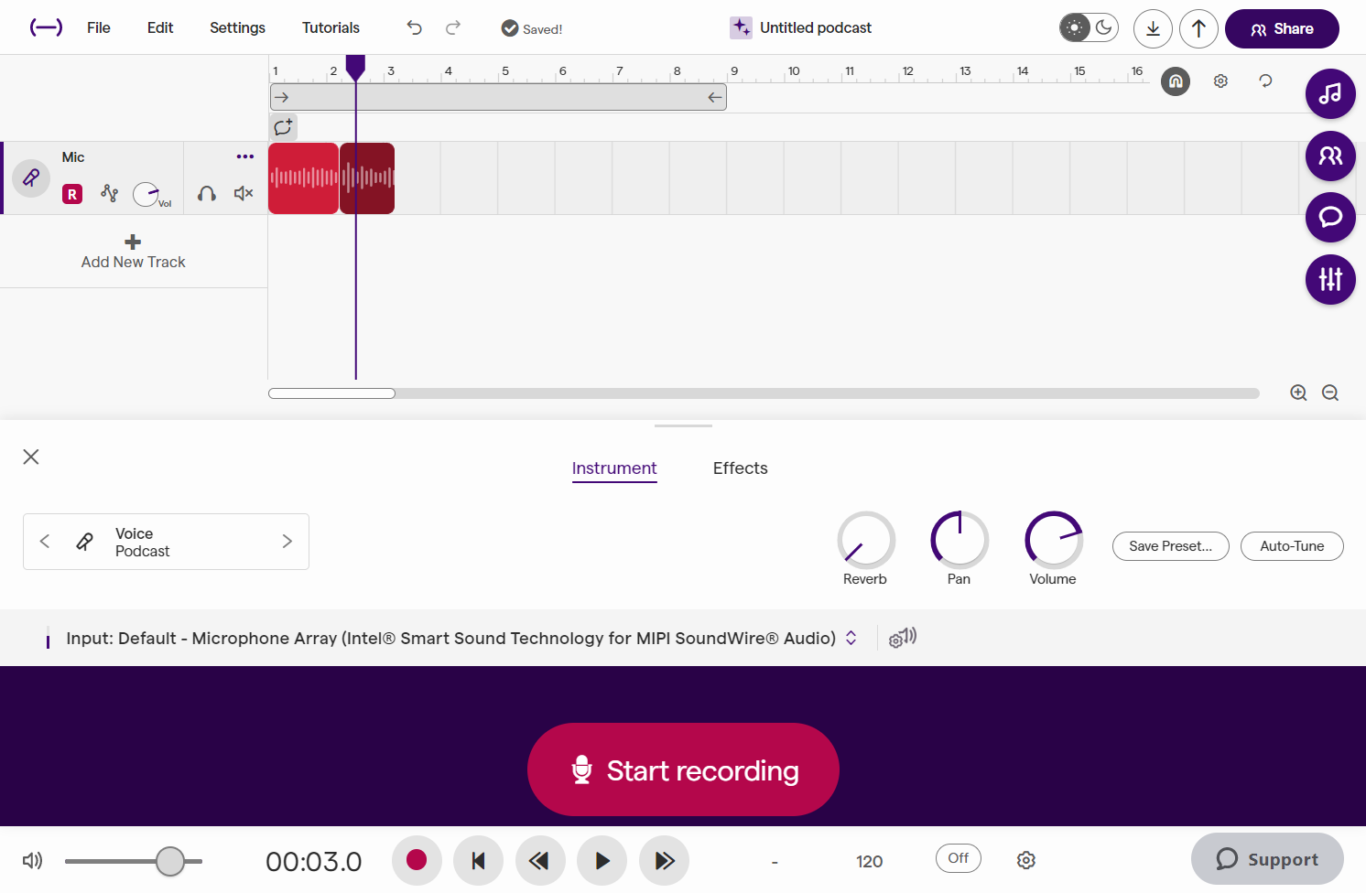Click the fast forward button
This screenshot has width=1366, height=893.
[664, 860]
